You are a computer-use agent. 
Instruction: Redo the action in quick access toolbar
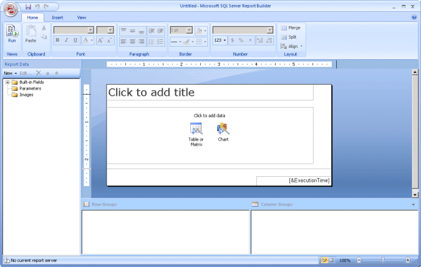pyautogui.click(x=46, y=6)
